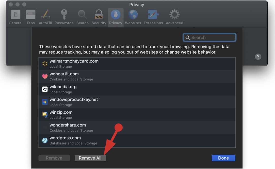The image size is (275, 169).
Task: Click 'Cookies and Local Storage' under weheartit.com
Action: [71, 79]
